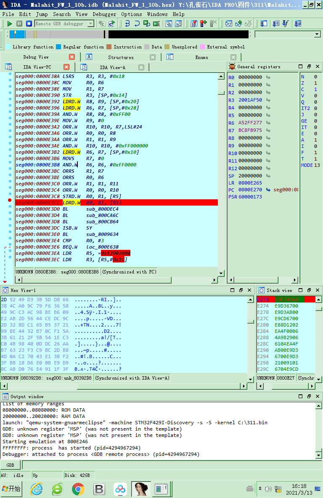Start process with green play icon
Viewport: 323px width, 498px height.
[x=10, y=24]
